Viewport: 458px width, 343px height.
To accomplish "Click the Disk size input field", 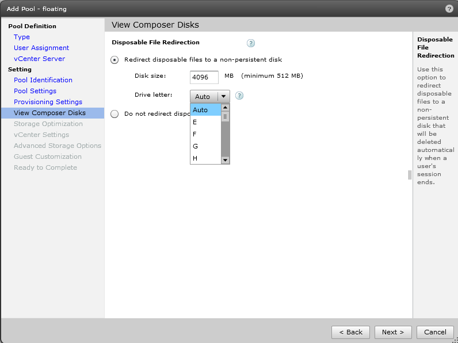I will 204,77.
